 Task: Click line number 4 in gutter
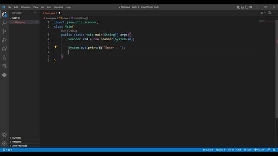[48, 39]
